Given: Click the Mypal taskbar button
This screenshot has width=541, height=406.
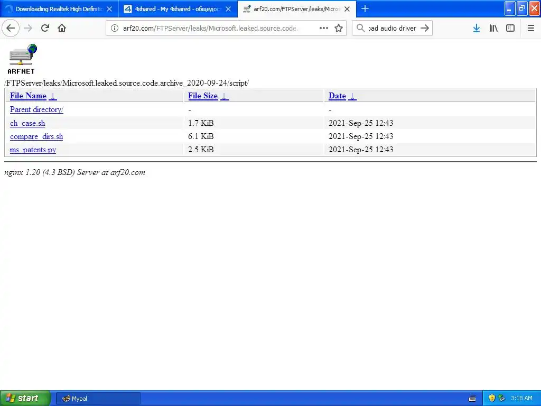Looking at the screenshot, I should click(98, 399).
